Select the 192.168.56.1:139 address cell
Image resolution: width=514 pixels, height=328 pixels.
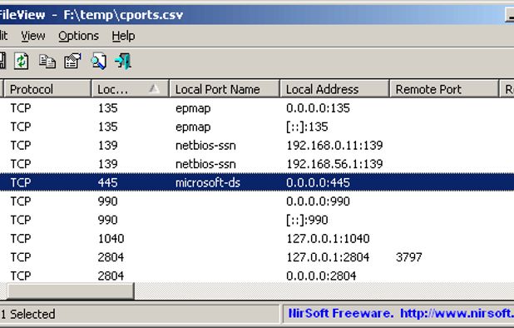(334, 164)
